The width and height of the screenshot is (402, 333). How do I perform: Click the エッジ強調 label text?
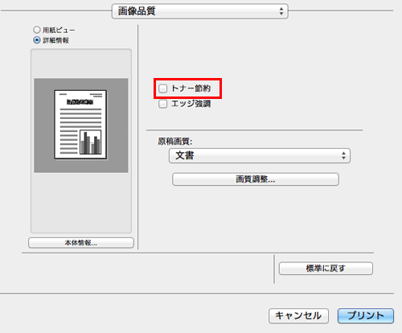[x=191, y=104]
